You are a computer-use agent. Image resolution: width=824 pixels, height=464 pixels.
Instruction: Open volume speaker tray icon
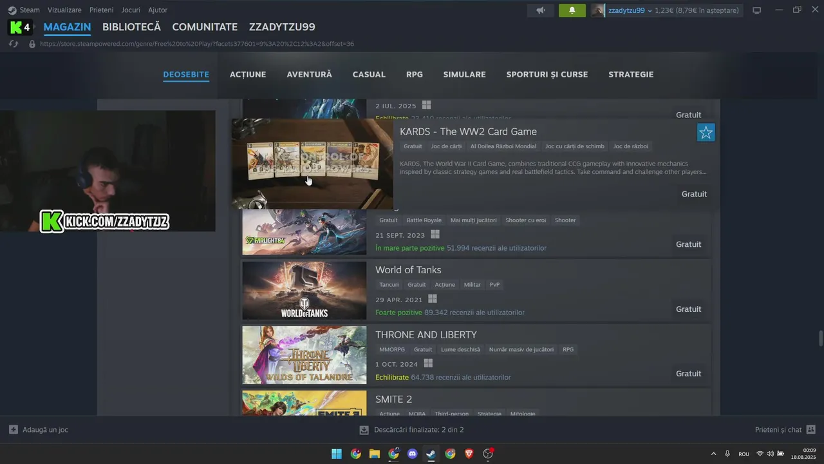(x=770, y=454)
